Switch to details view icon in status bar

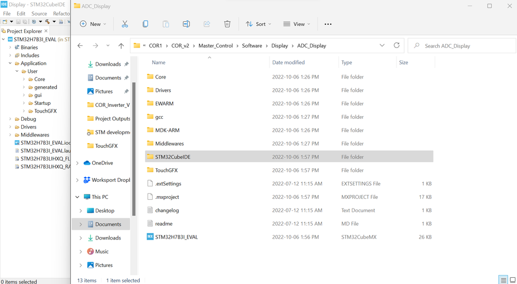(x=503, y=280)
